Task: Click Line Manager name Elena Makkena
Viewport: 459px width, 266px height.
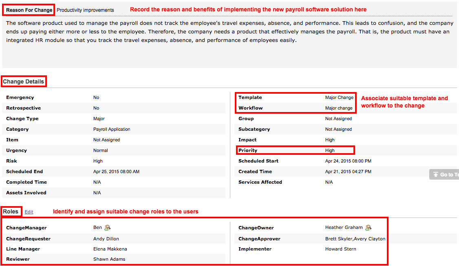Action: (110, 249)
